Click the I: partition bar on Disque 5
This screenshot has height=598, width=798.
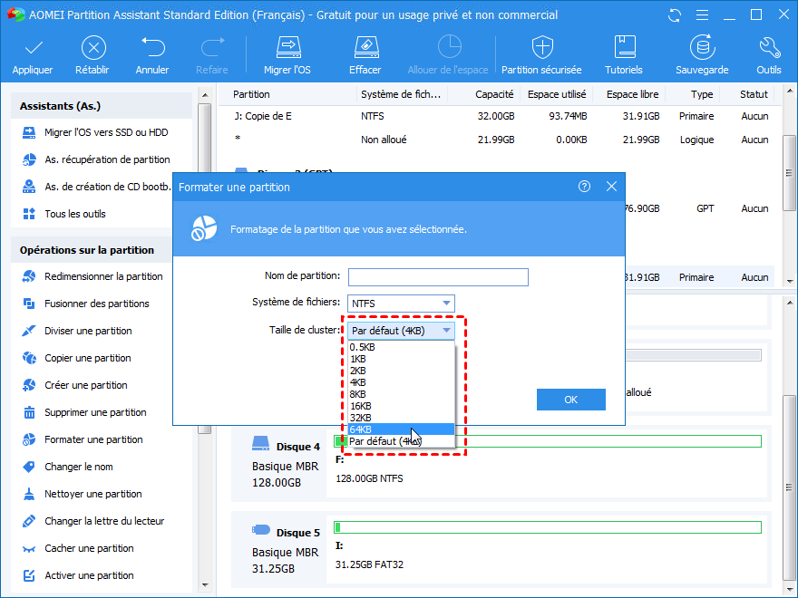[x=548, y=527]
